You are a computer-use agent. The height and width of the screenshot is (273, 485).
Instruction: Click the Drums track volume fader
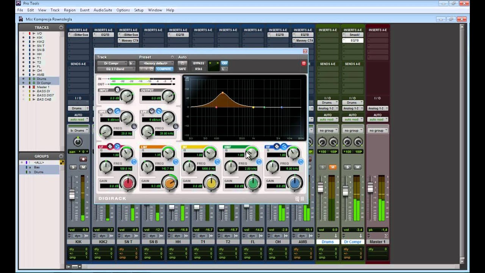point(321,188)
